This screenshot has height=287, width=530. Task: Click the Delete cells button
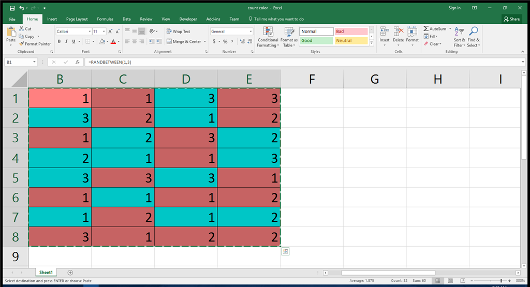coord(398,37)
